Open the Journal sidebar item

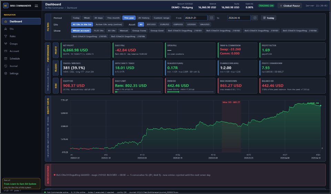click(x=21, y=66)
